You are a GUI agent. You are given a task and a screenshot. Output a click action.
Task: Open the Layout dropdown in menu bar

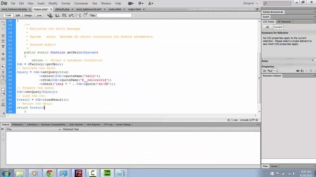click(x=131, y=3)
